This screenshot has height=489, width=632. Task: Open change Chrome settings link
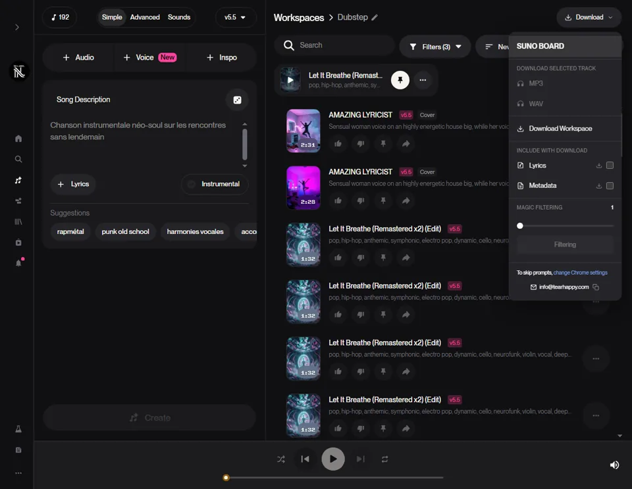coord(580,273)
